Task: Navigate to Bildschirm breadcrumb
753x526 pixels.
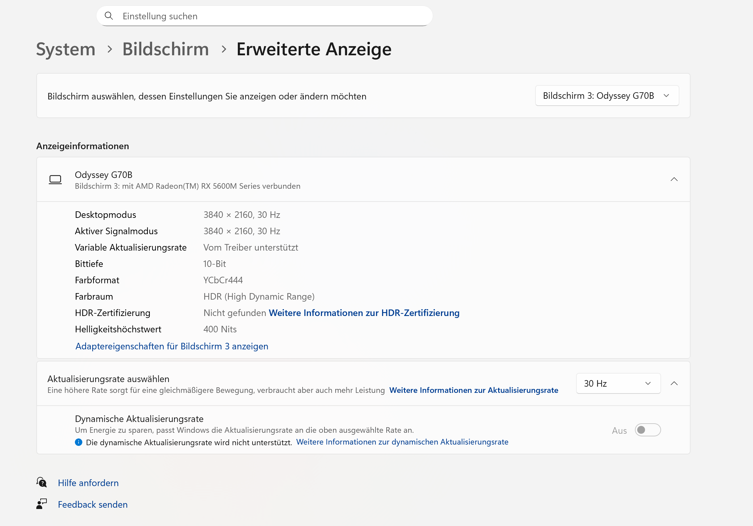Action: click(x=166, y=49)
